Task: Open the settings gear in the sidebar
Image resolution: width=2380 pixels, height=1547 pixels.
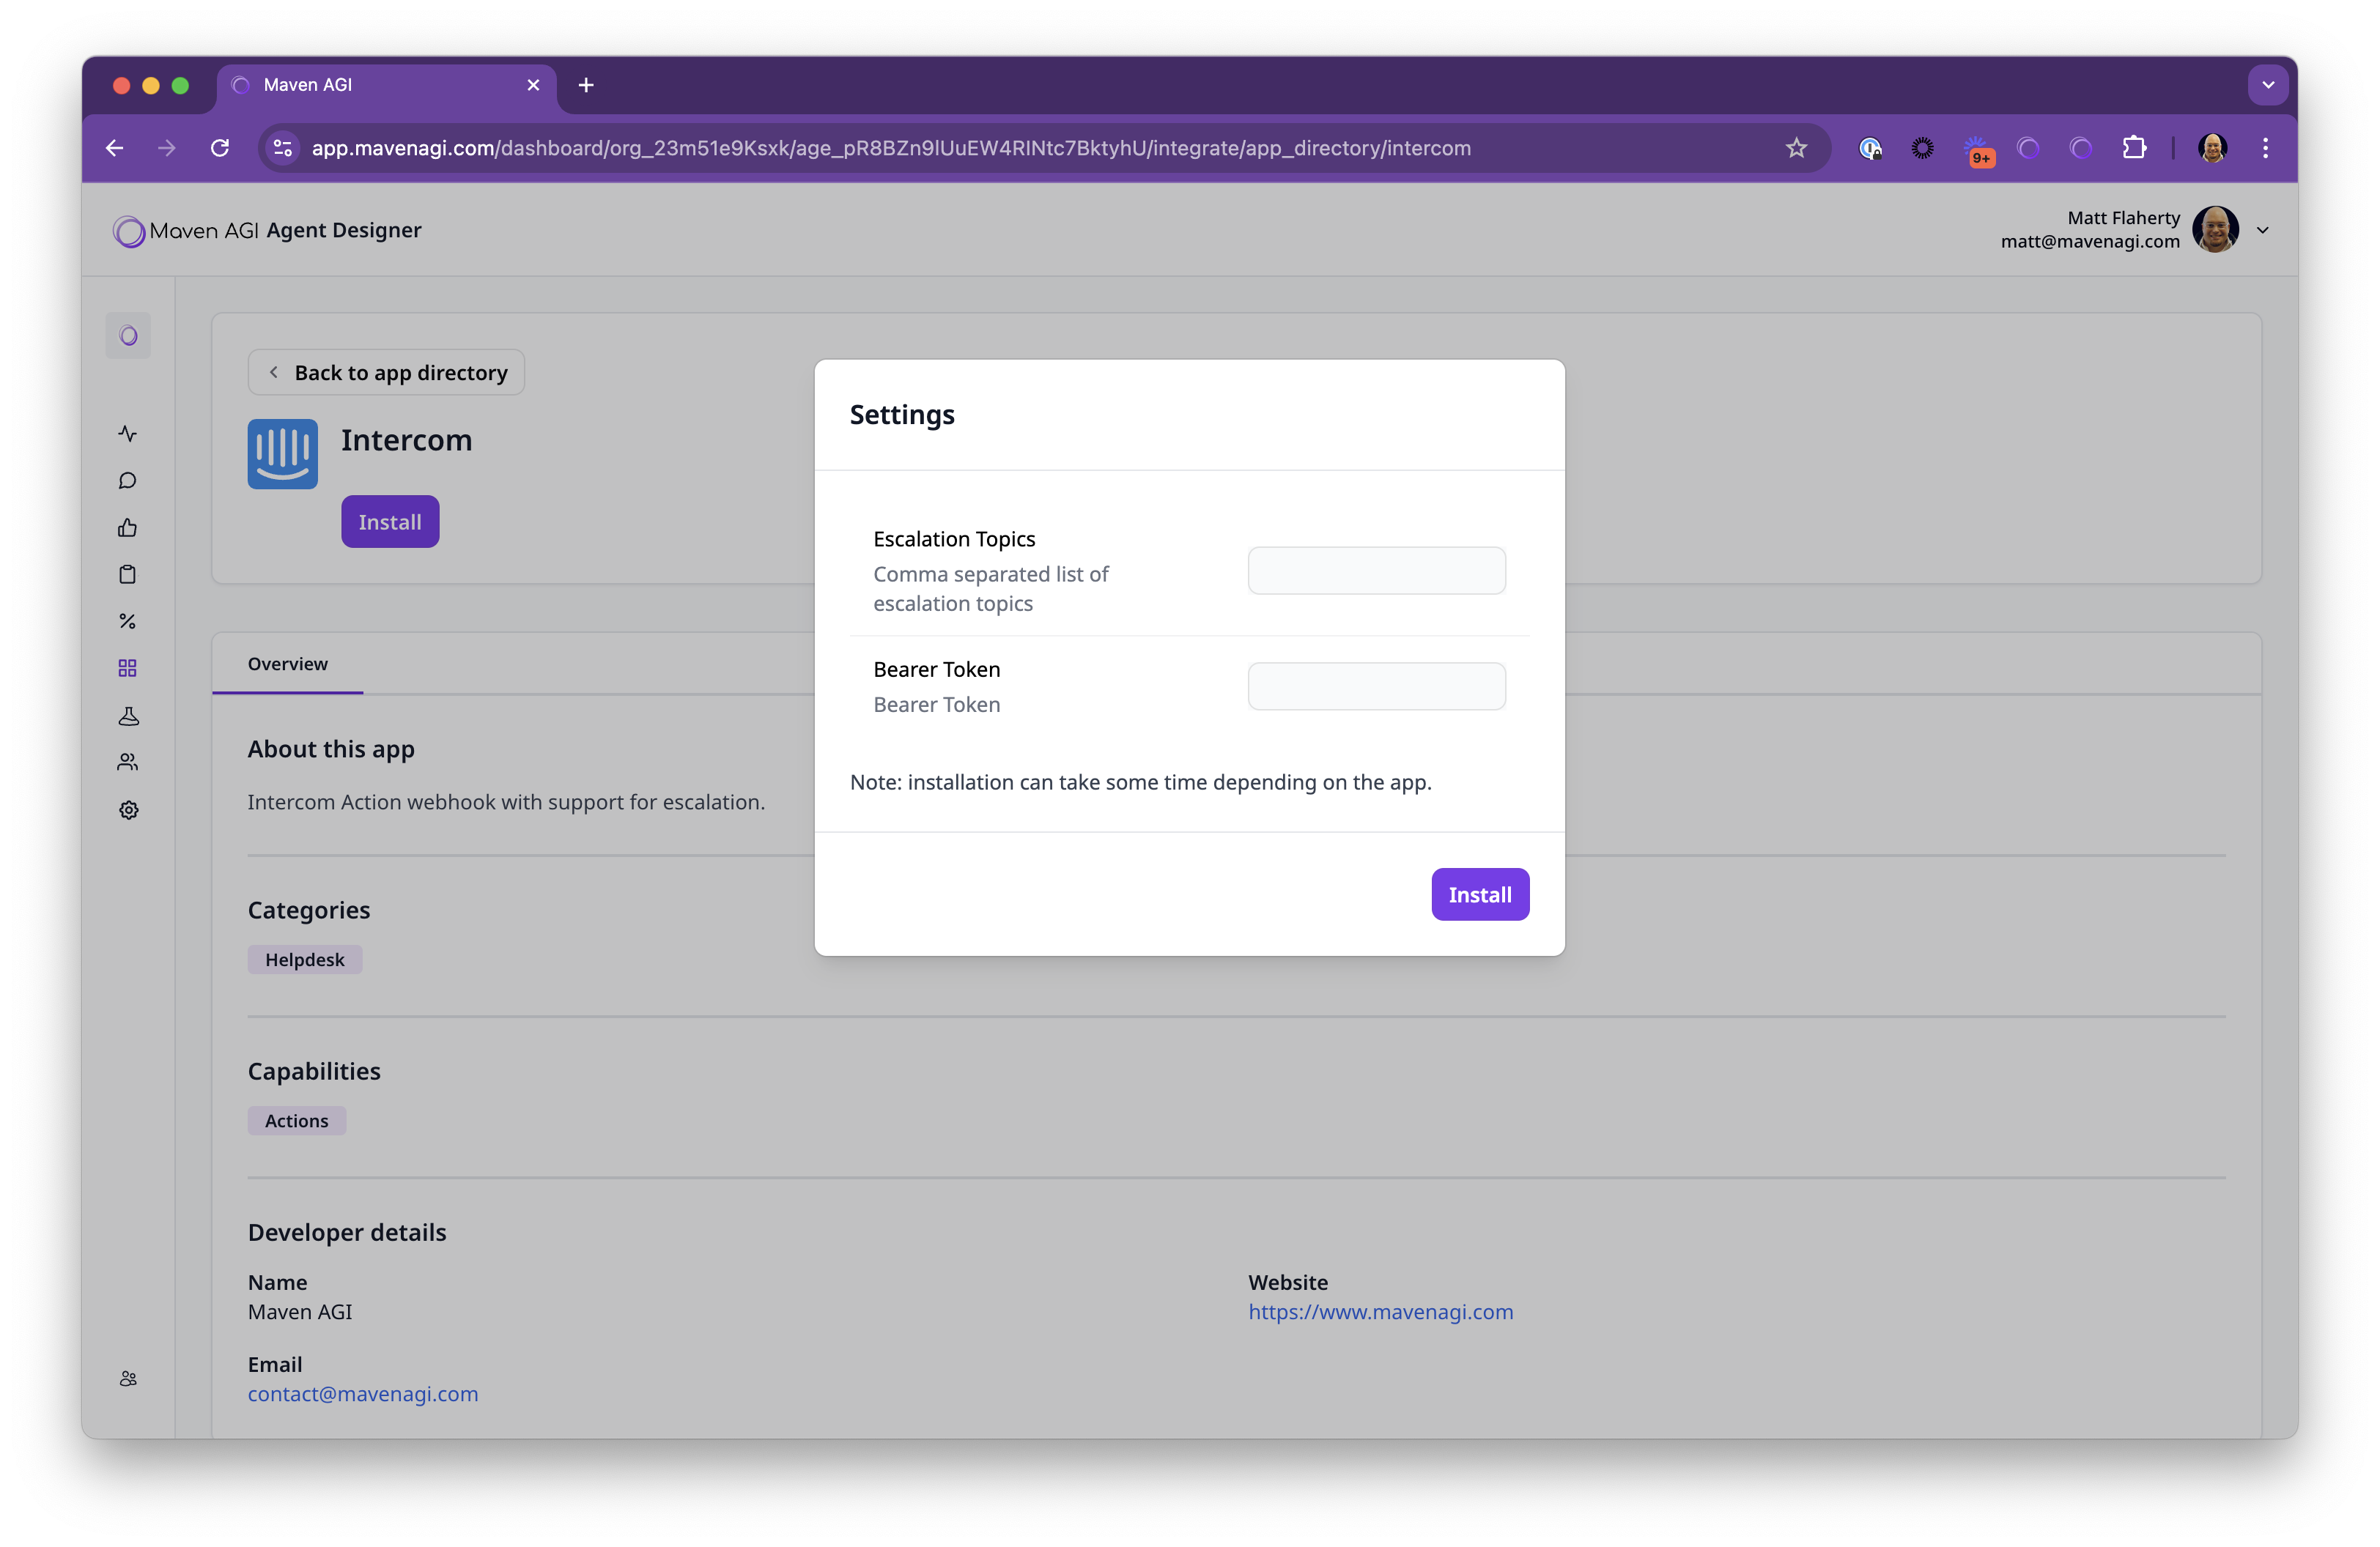Action: tap(128, 809)
